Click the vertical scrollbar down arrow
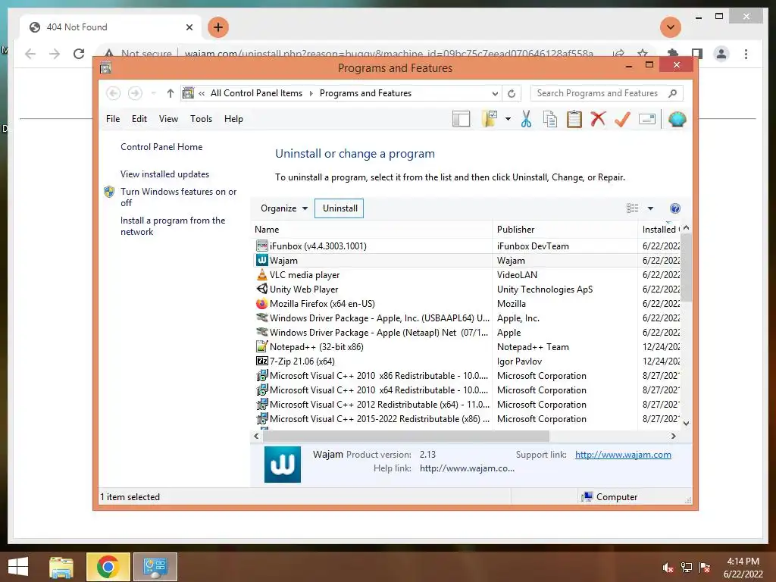 tap(686, 423)
